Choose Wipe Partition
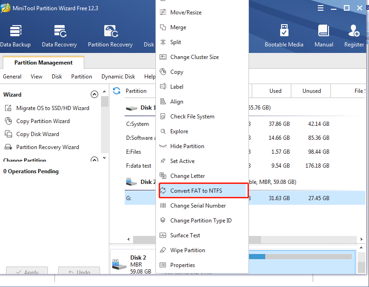 coord(202,250)
